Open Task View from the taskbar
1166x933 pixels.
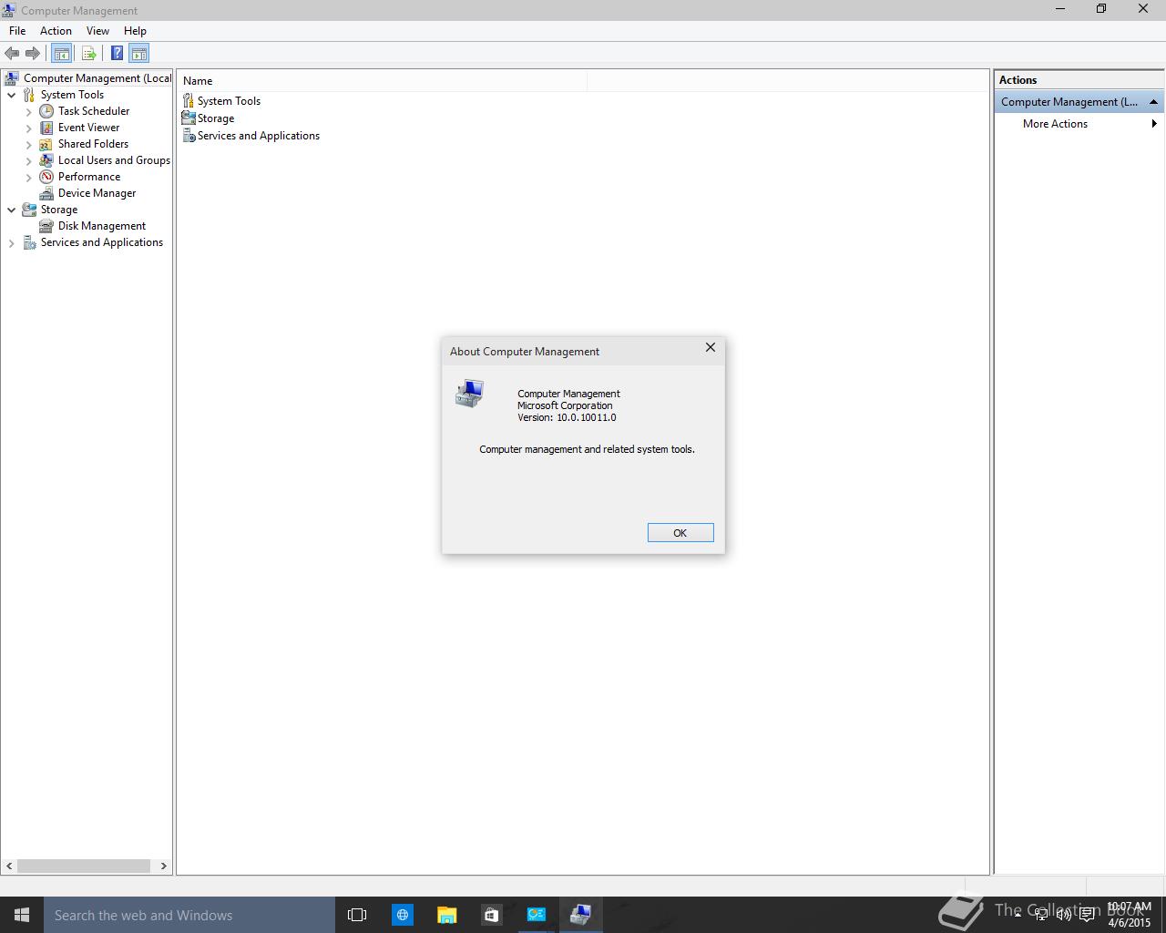click(x=357, y=915)
